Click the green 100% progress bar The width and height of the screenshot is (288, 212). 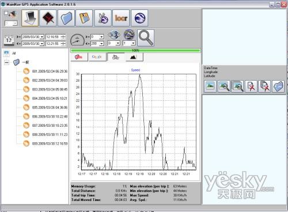[135, 51]
